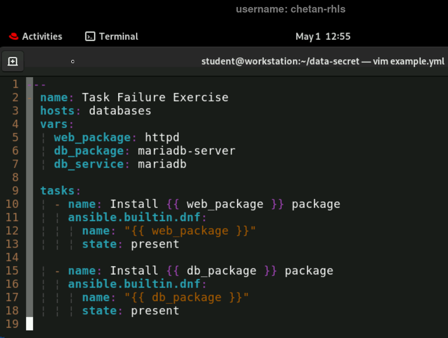Image resolution: width=448 pixels, height=338 pixels.
Task: Place cursor on 'Task Failure Exercise' text
Action: (155, 98)
